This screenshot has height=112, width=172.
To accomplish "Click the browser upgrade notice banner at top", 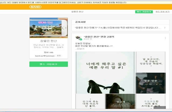I will [x=86, y=2].
